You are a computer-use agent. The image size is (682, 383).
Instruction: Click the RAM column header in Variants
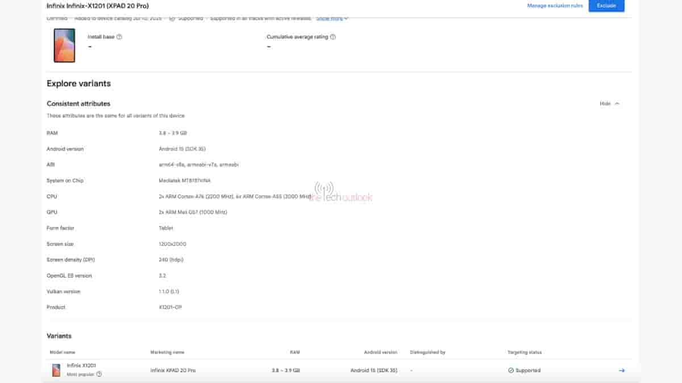[294, 352]
